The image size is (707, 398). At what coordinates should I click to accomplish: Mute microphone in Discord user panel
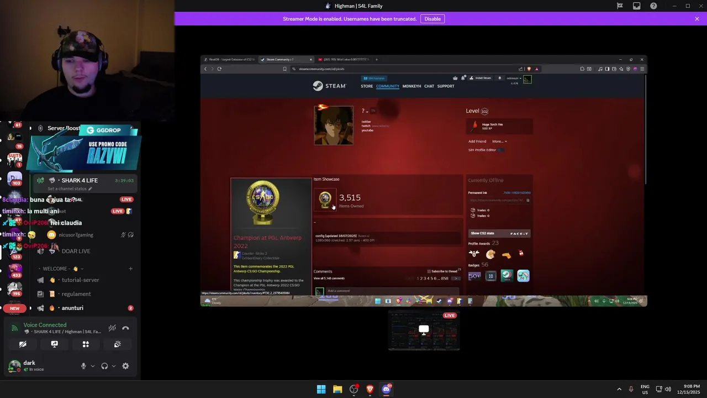83,366
